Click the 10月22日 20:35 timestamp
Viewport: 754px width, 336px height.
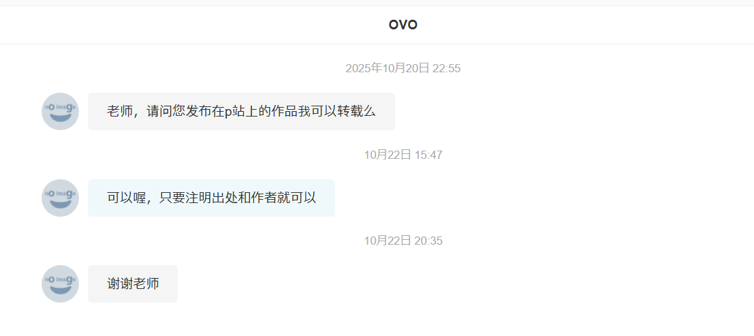point(403,241)
